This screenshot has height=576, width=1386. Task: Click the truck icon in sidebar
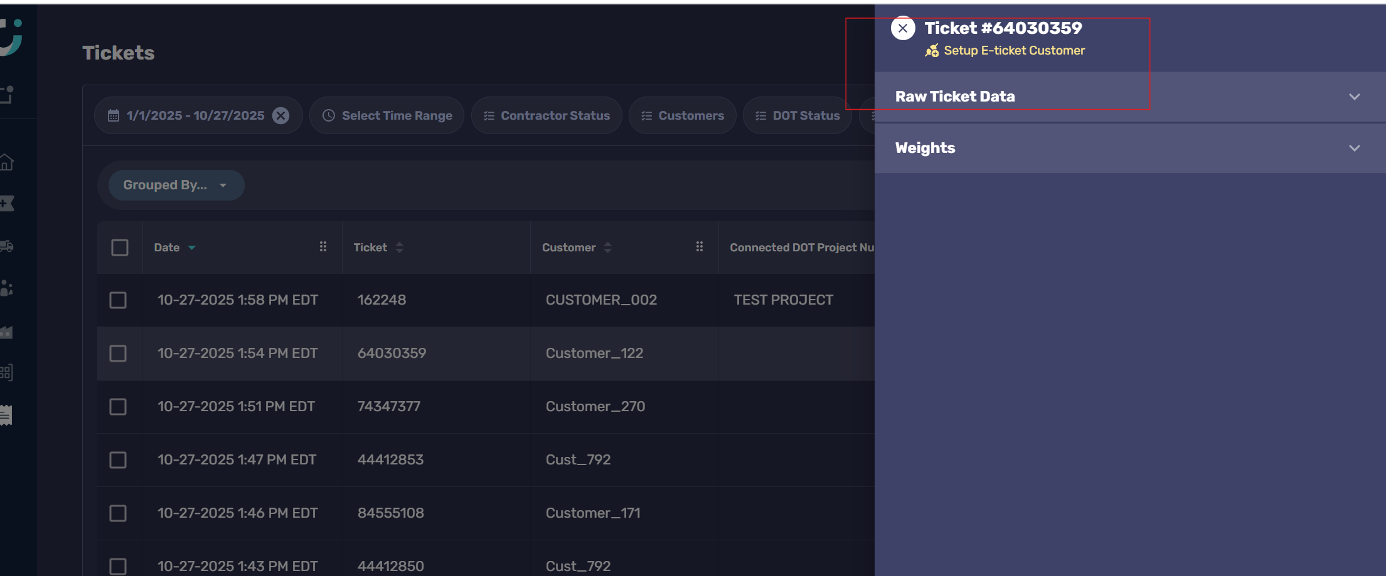click(x=7, y=246)
